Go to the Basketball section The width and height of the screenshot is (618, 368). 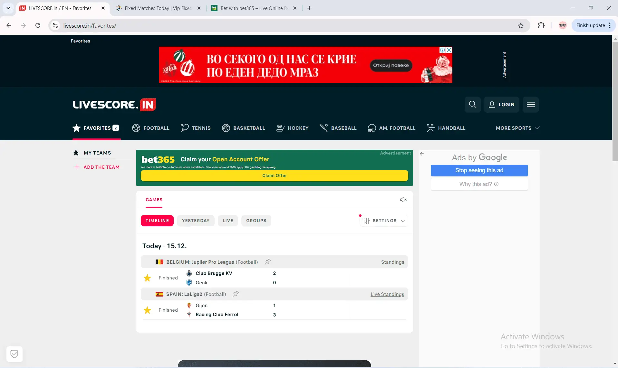[243, 128]
